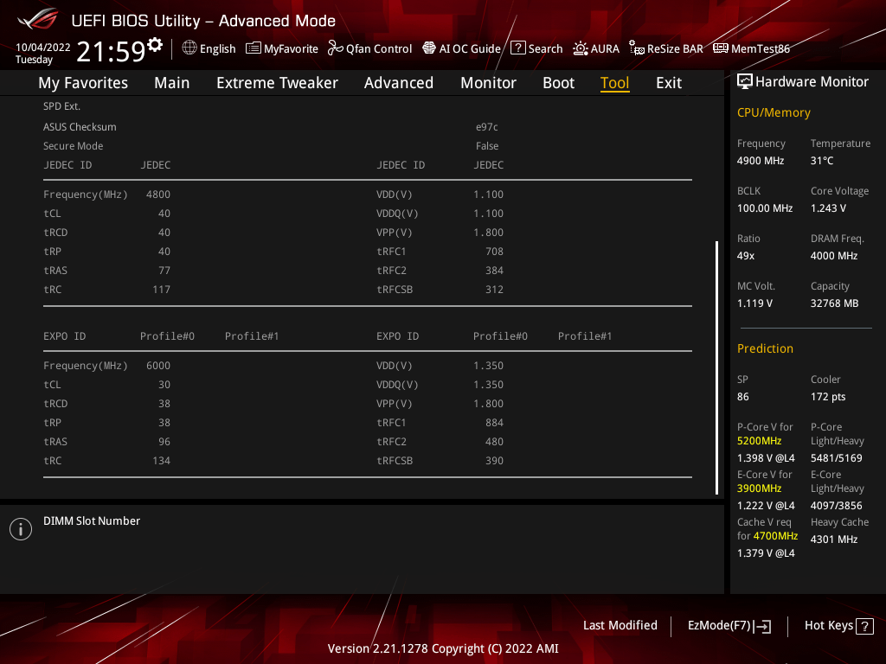This screenshot has width=886, height=664.
Task: Click the JEDEC frequency value 4800
Action: click(x=157, y=195)
